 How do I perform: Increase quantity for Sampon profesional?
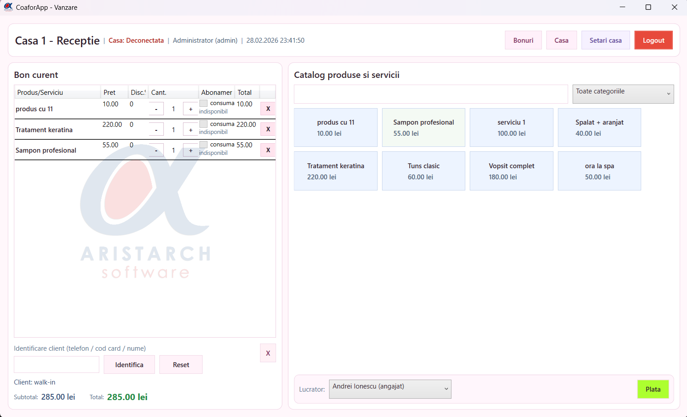191,150
